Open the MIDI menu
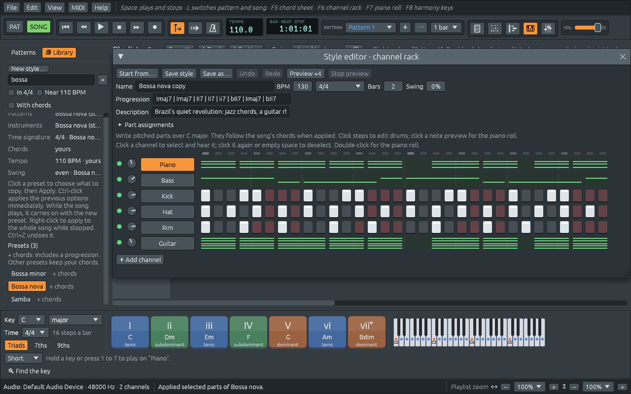 [x=78, y=7]
